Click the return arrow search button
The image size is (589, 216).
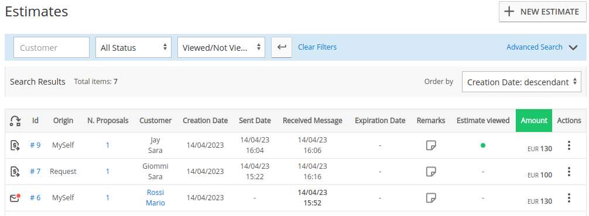(282, 47)
